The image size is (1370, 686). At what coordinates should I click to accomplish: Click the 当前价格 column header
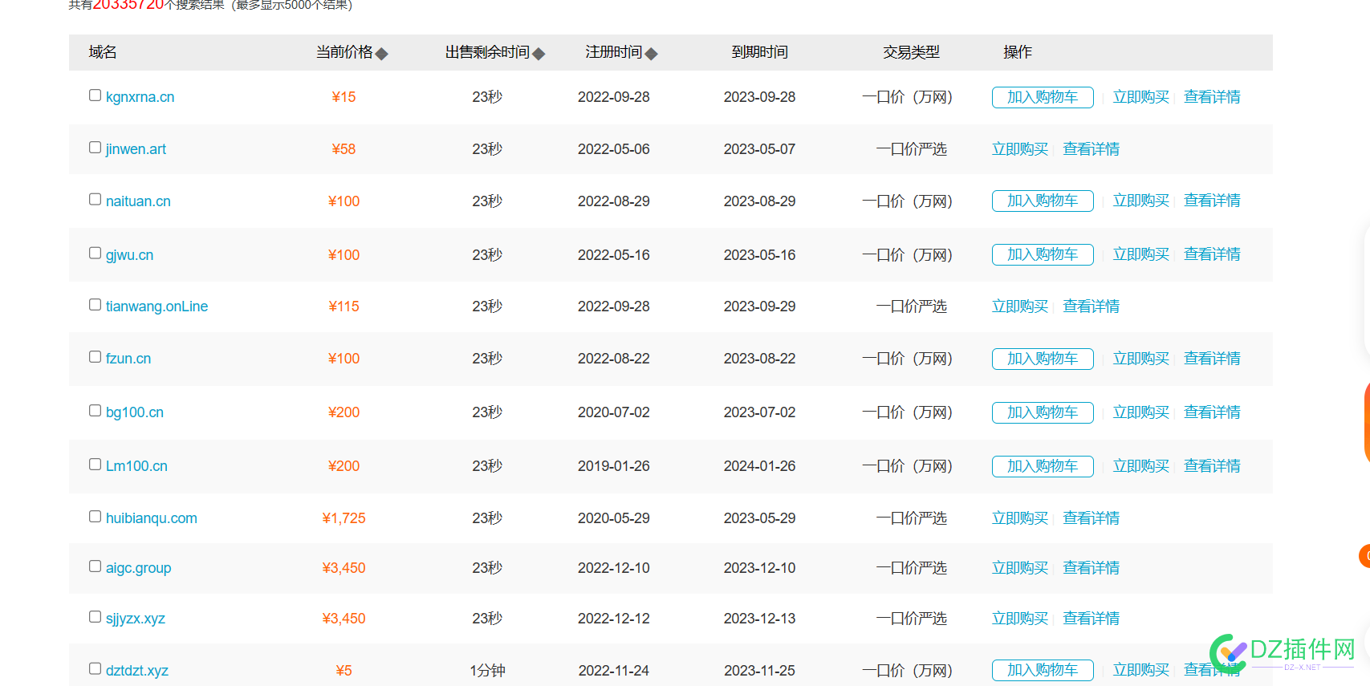[x=344, y=52]
